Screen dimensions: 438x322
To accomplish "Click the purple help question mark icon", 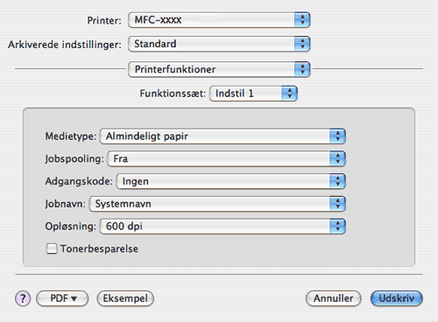I will [x=23, y=298].
